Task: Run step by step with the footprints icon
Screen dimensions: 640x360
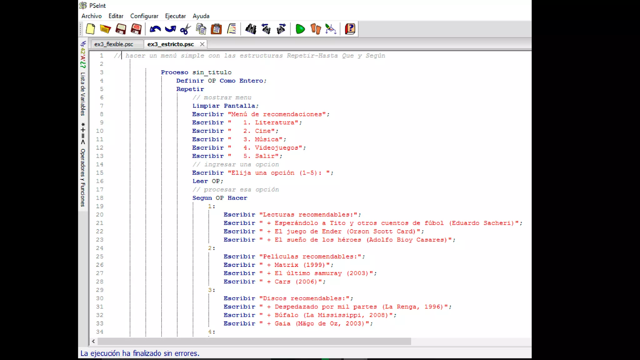Action: tap(316, 29)
